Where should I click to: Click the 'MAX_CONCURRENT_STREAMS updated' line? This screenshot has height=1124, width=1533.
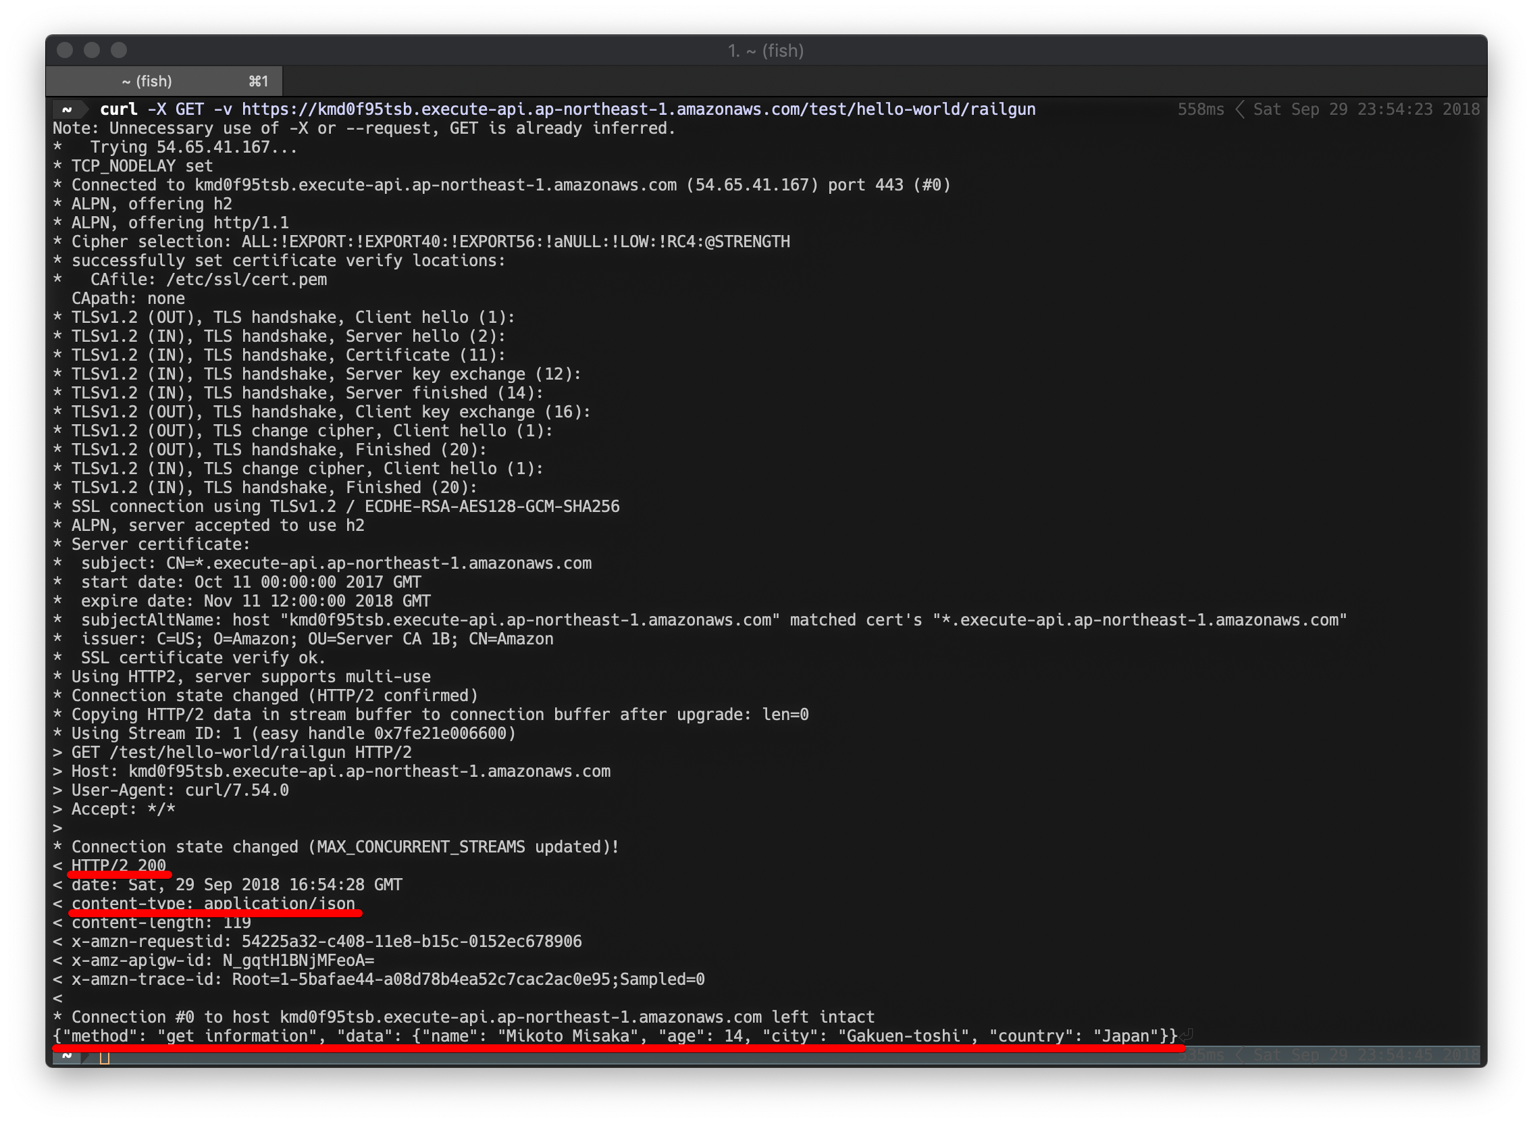coord(337,848)
